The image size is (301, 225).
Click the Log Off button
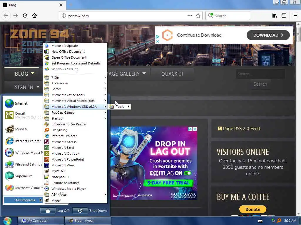[54, 211]
